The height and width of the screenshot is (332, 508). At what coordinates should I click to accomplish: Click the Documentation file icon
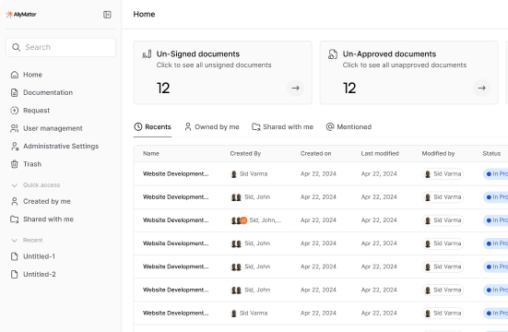pyautogui.click(x=15, y=93)
